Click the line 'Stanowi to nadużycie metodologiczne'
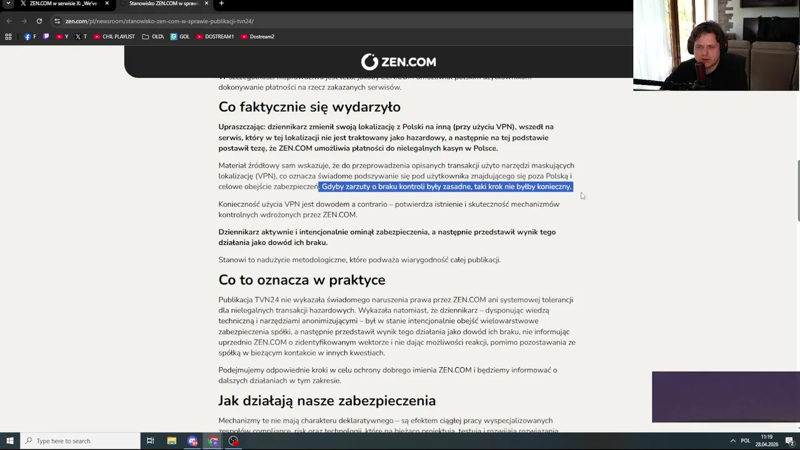Image resolution: width=800 pixels, height=450 pixels. tap(359, 260)
